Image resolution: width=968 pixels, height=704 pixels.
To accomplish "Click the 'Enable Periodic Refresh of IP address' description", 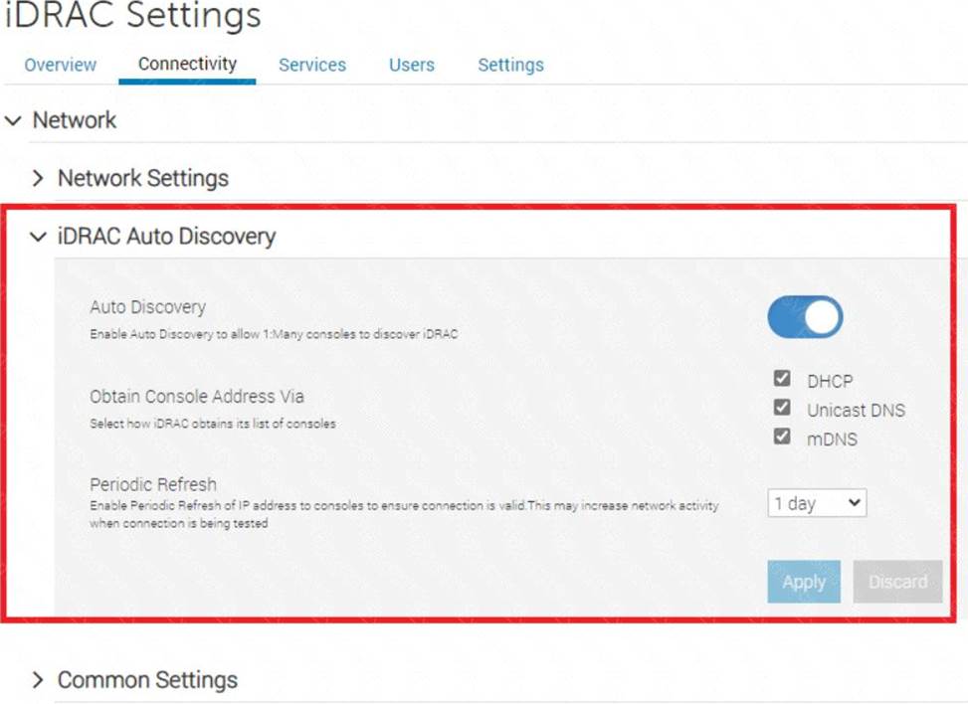I will coord(404,514).
